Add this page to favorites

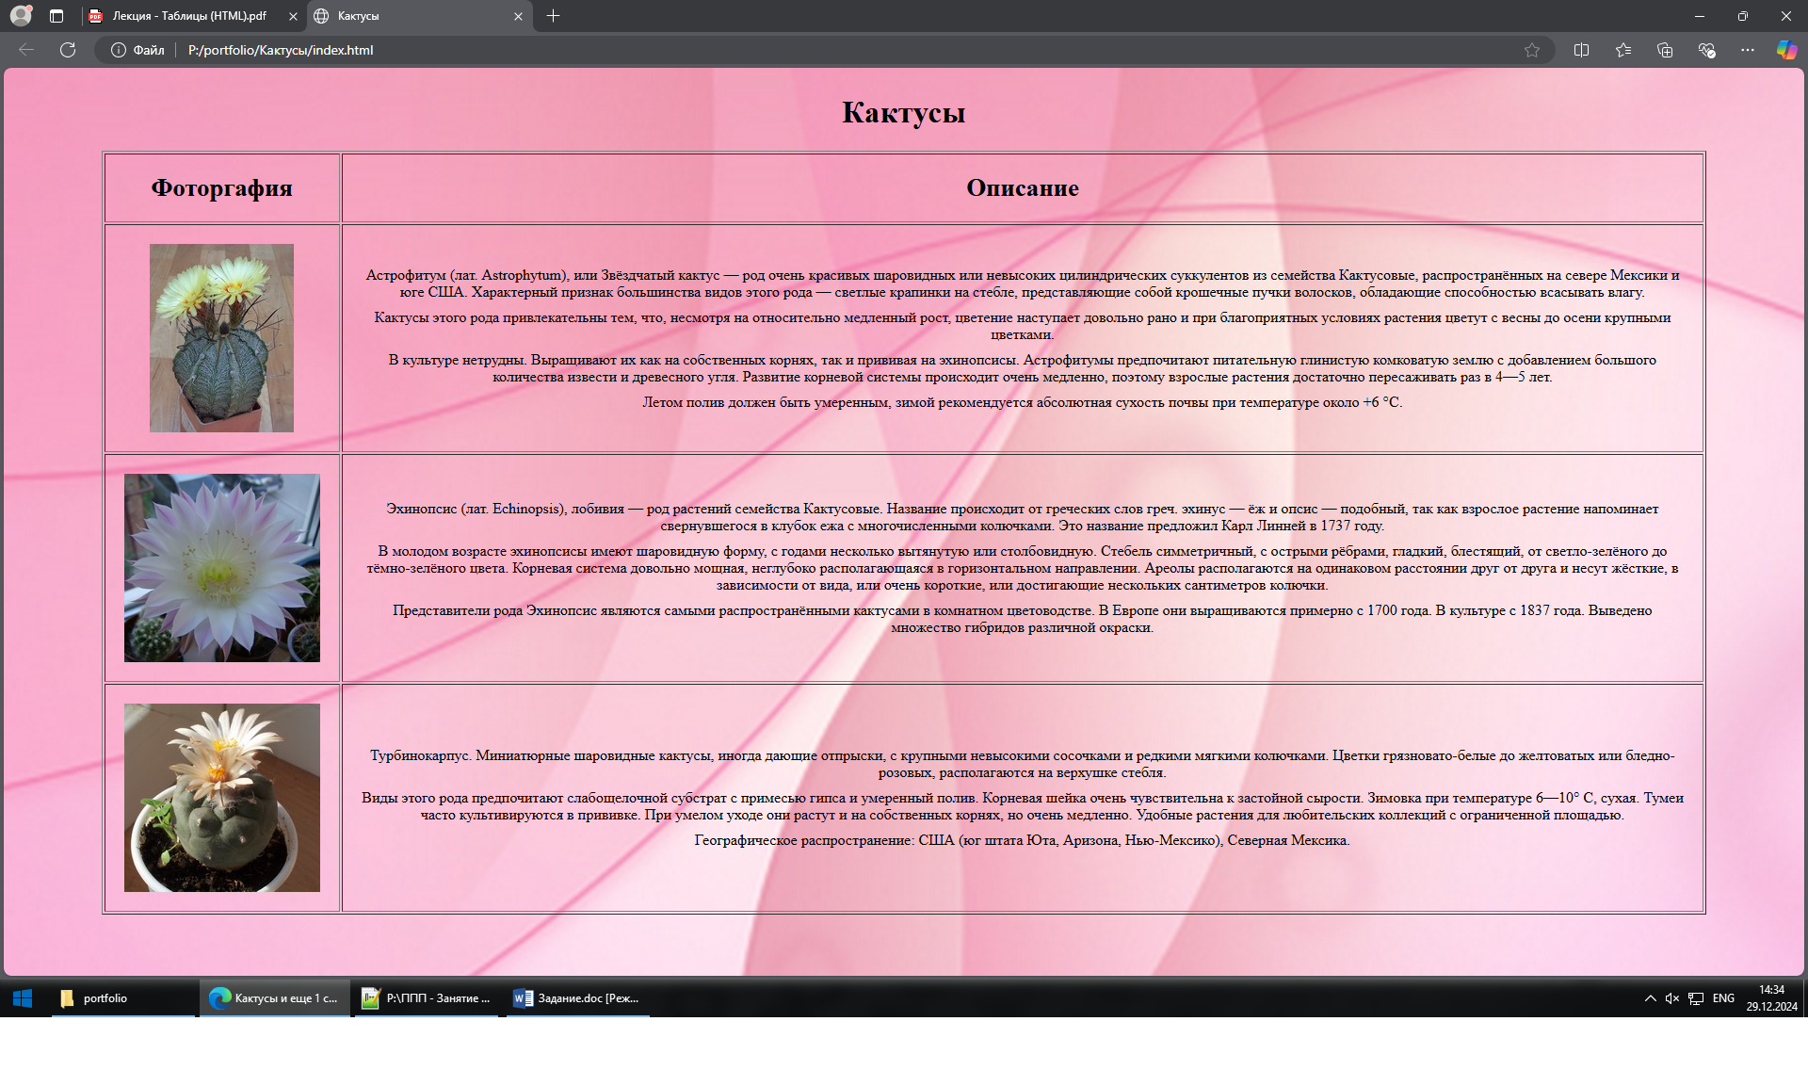coord(1532,50)
